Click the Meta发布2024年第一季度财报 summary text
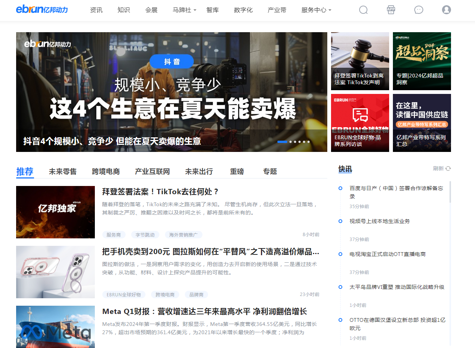This screenshot has width=475, height=348. [x=210, y=328]
